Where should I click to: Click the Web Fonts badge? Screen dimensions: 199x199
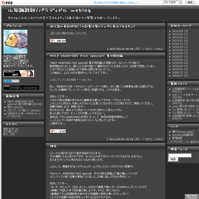pos(191,196)
